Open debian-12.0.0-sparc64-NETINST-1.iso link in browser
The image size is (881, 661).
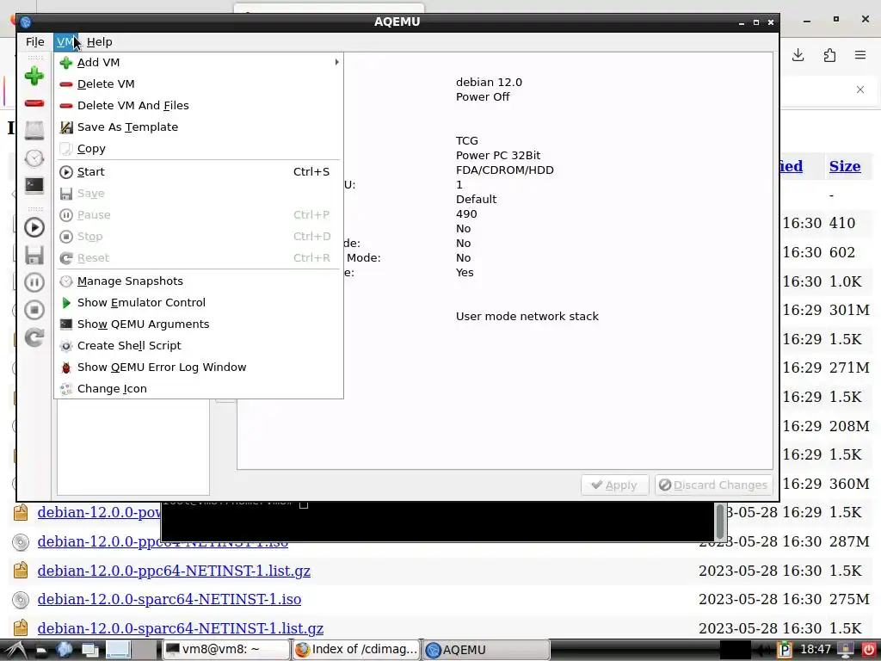pos(169,599)
